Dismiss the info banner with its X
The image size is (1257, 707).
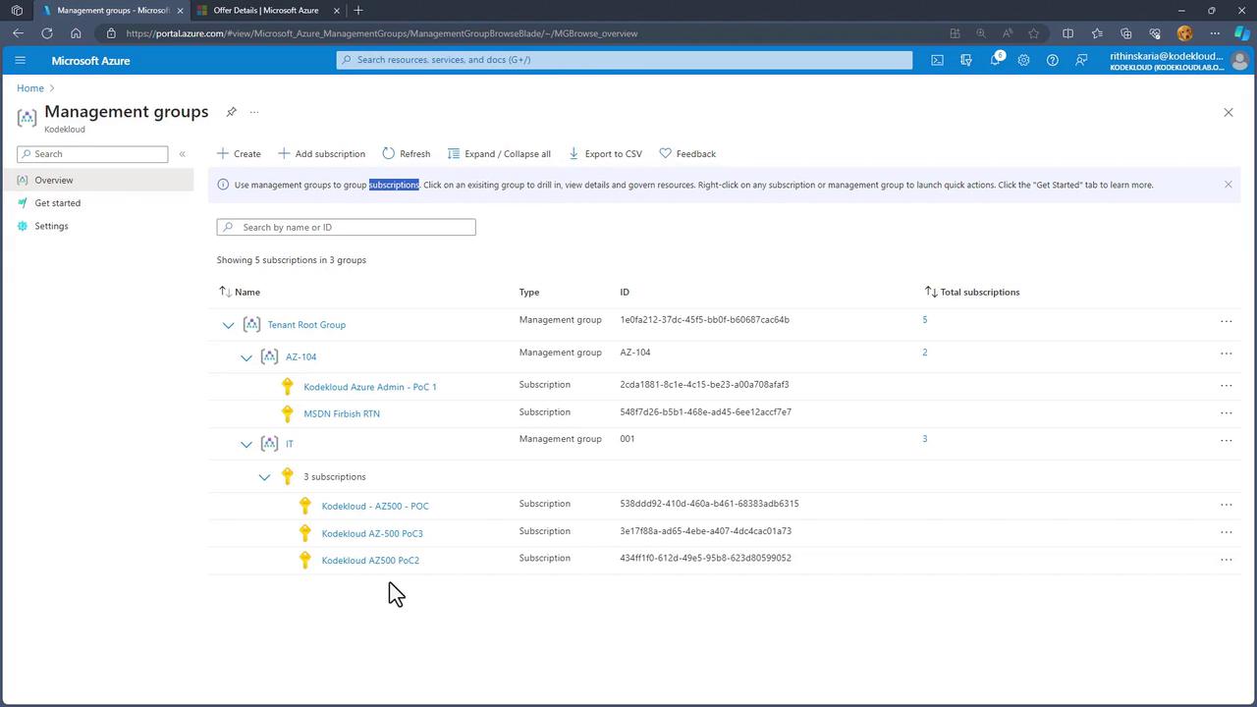pos(1228,185)
